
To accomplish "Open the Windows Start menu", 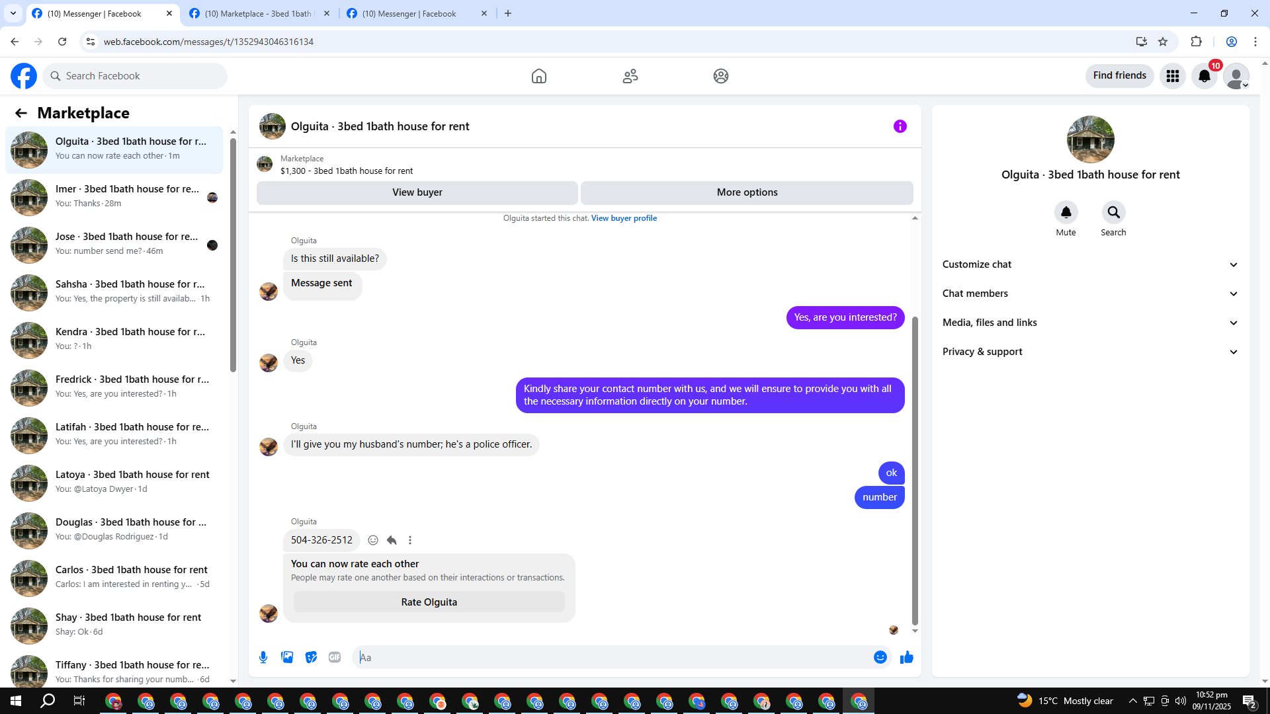I will [x=16, y=701].
